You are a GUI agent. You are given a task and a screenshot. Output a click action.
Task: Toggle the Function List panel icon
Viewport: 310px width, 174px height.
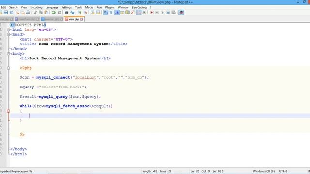click(x=133, y=13)
